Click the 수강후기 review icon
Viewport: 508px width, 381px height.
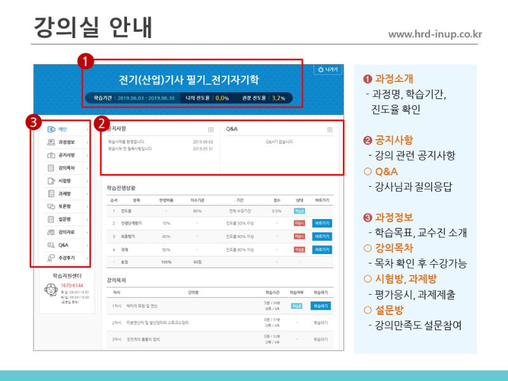pyautogui.click(x=51, y=258)
